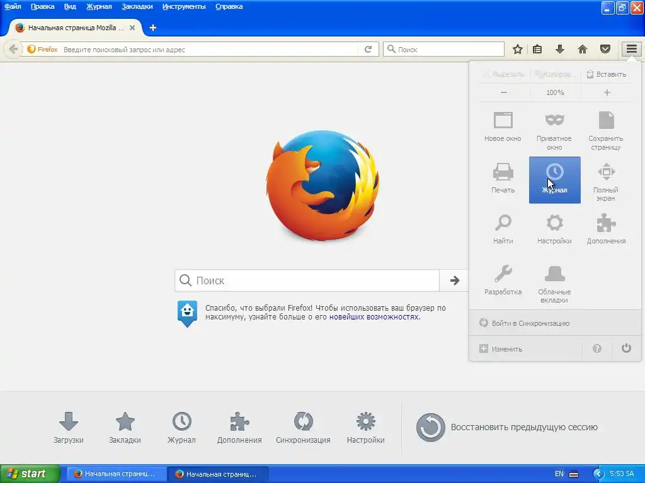Open the Справка menu
Viewport: 645px width, 483px height.
[x=229, y=6]
